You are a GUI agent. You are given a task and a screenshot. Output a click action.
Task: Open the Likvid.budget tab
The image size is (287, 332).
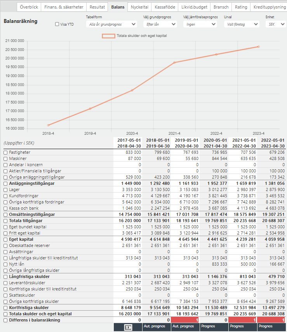[x=194, y=7]
